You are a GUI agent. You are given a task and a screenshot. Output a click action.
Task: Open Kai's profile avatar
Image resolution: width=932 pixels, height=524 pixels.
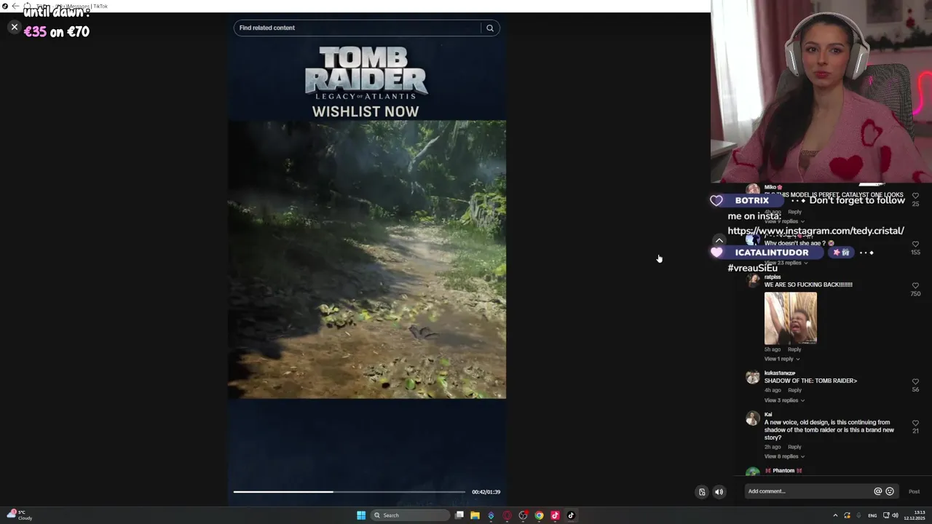point(752,418)
